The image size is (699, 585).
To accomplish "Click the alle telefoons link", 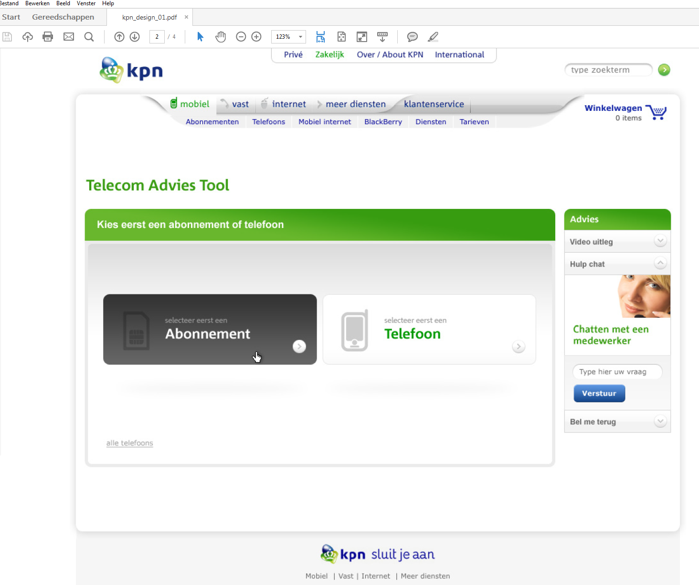I will [129, 443].
